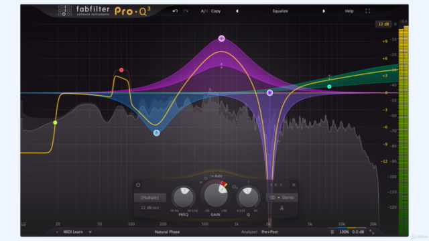
Task: Select previous band with left chevron
Action: pos(271,185)
